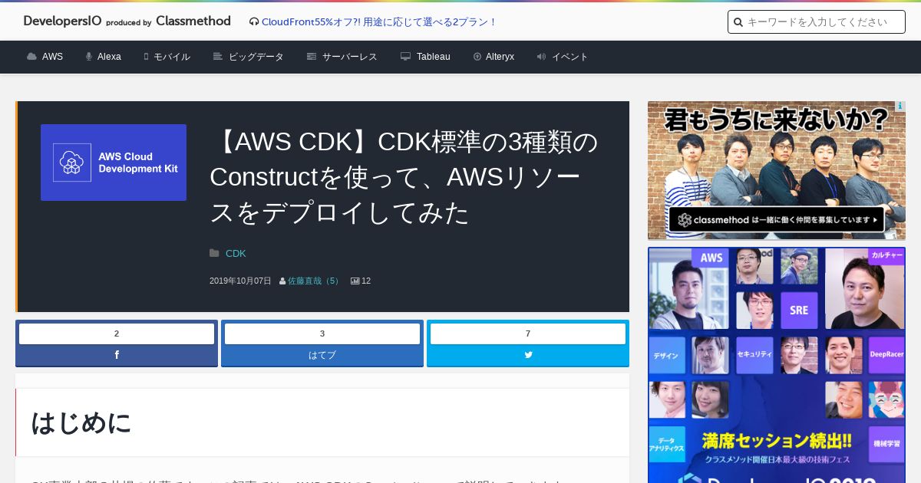Click the server icon beside サーバーレス
The width and height of the screenshot is (921, 483).
312,57
